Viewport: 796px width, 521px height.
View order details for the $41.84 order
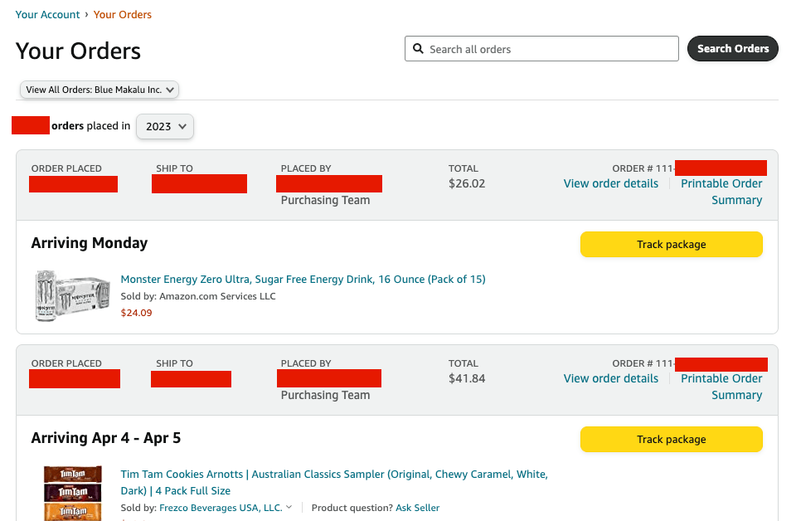coord(611,378)
